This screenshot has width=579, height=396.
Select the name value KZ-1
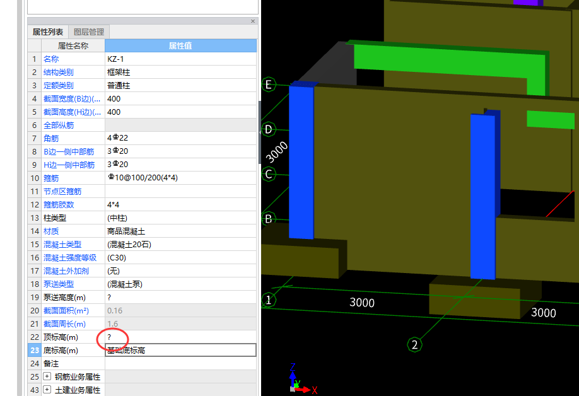(180, 59)
